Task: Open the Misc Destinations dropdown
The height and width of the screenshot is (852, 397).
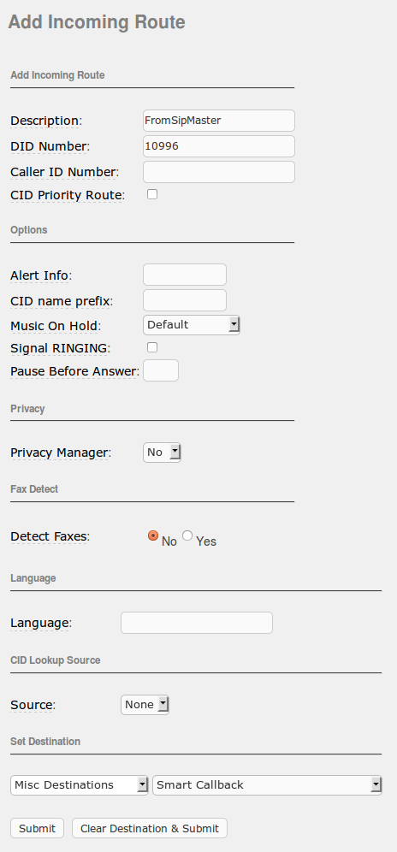Action: click(80, 785)
